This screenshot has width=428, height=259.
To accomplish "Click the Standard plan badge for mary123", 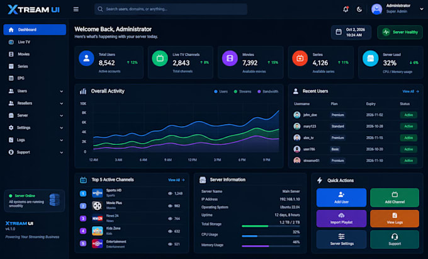I will coord(337,127).
